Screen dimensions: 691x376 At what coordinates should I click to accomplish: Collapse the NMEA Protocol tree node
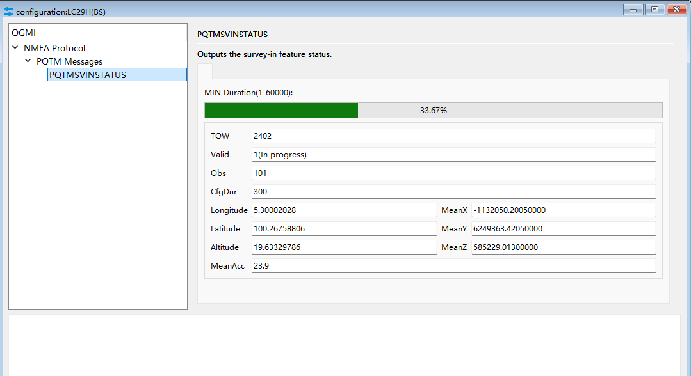tap(15, 48)
